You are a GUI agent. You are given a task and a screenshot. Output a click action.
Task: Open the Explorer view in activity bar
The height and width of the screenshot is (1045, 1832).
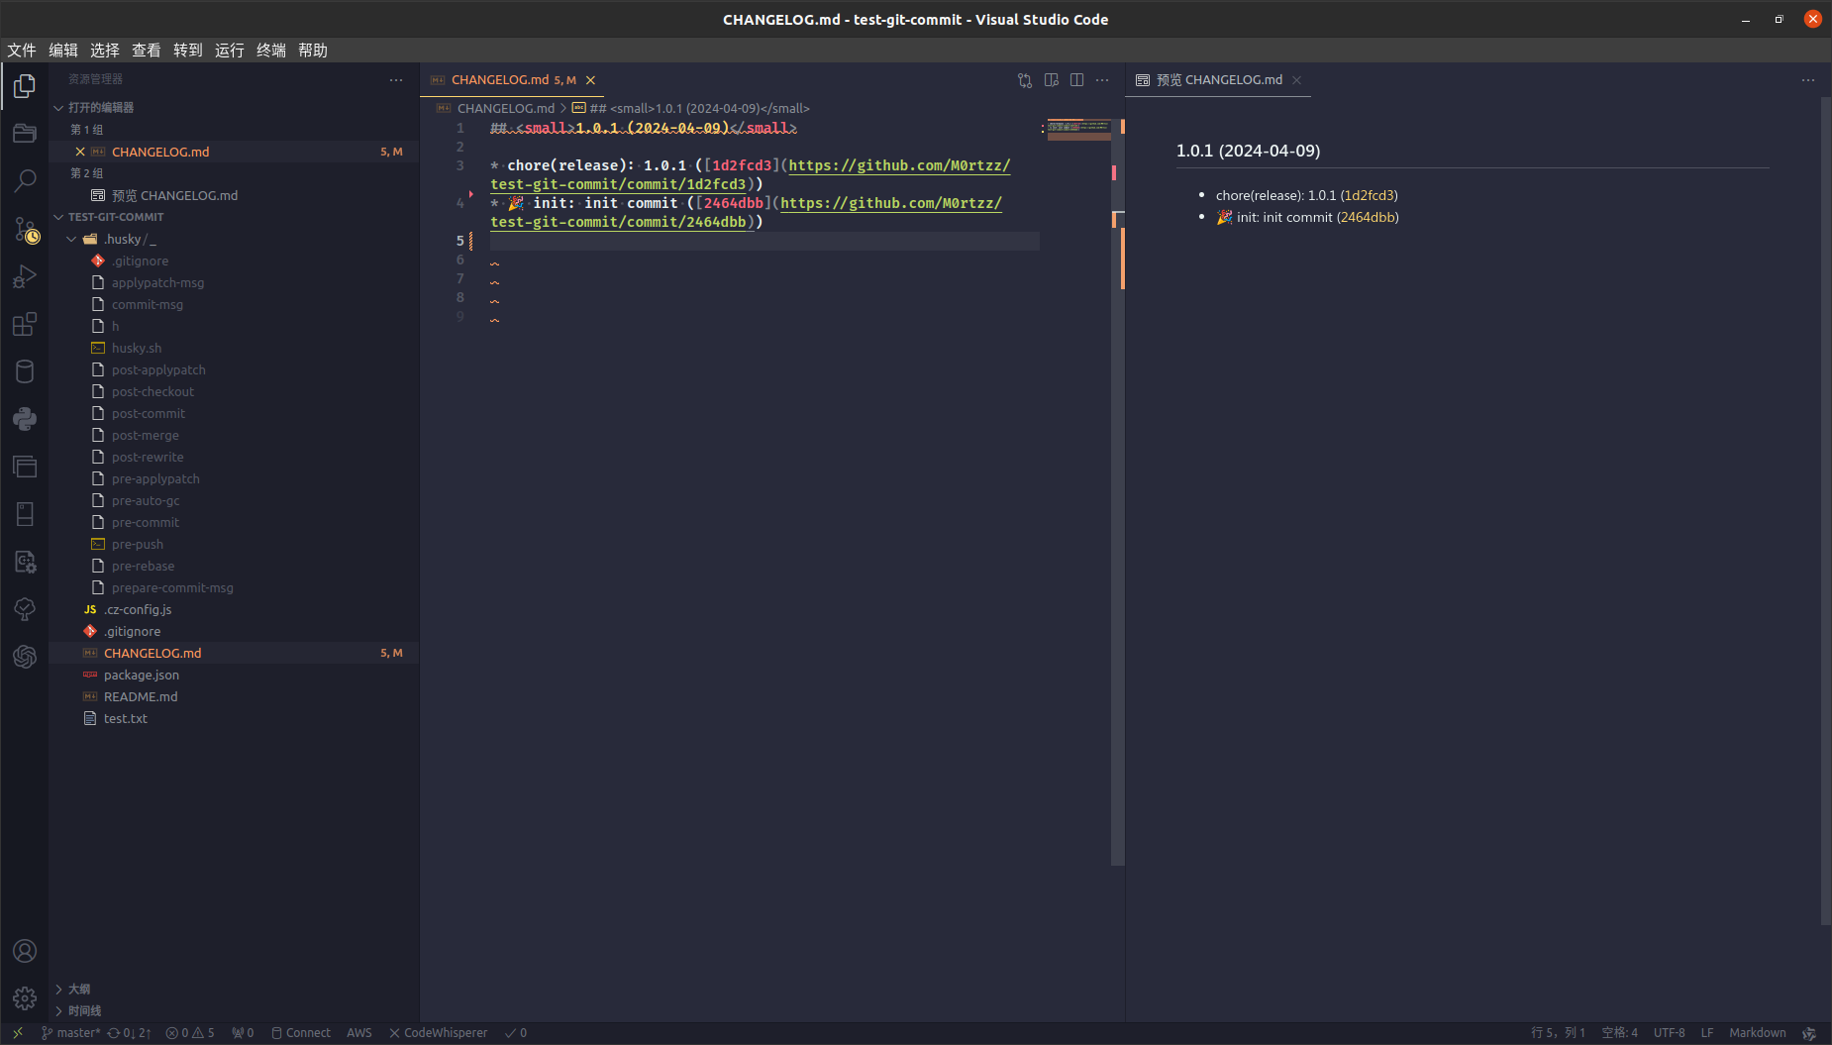25,86
